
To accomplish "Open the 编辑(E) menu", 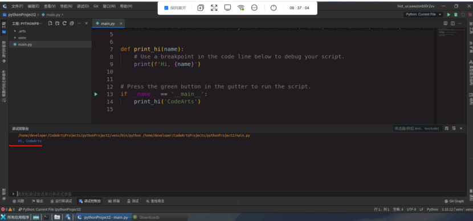I will tap(33, 6).
